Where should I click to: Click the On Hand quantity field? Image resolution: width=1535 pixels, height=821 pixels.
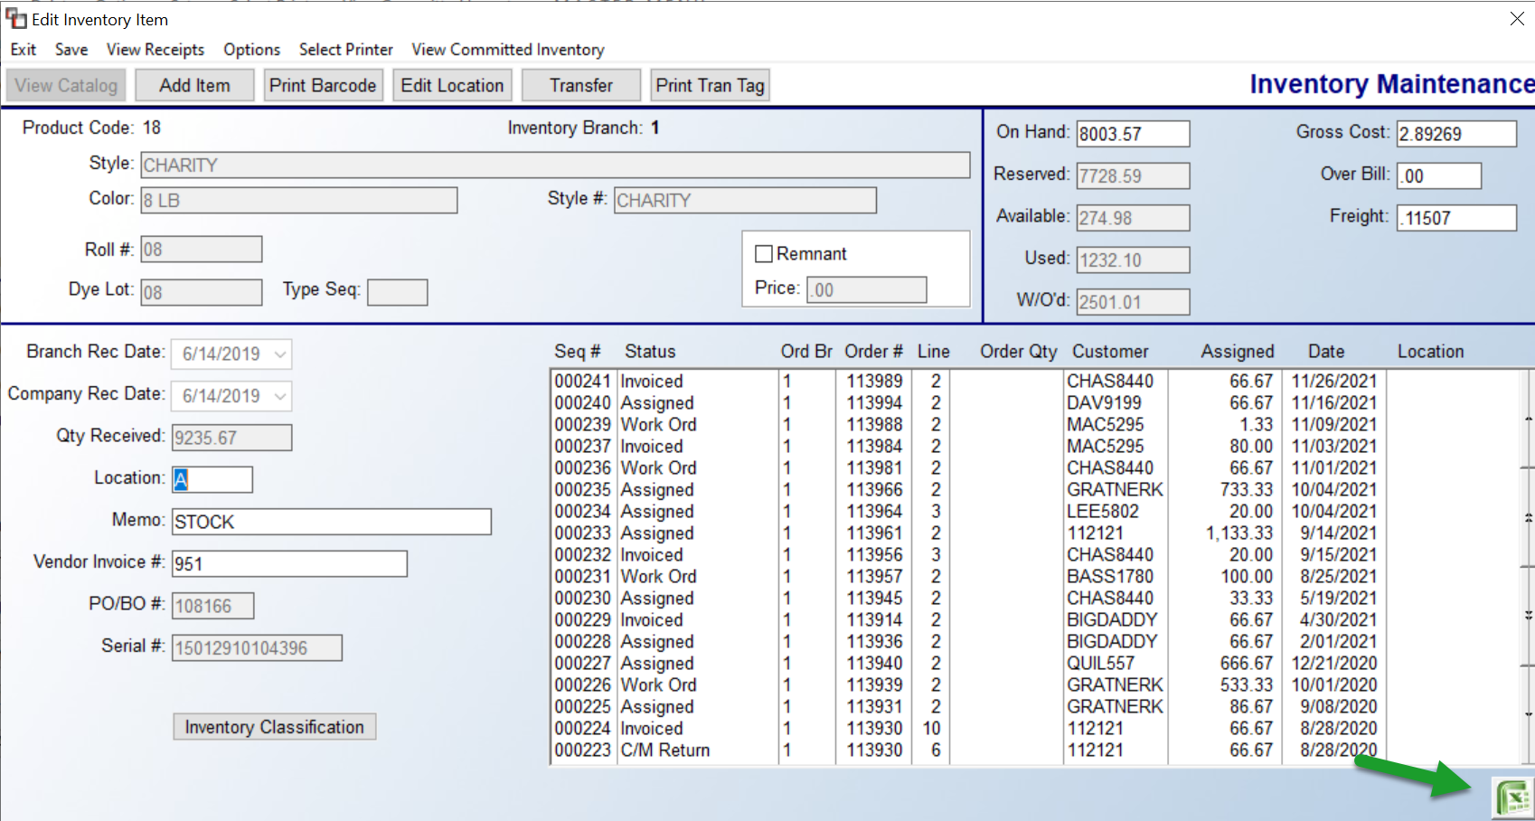tap(1134, 134)
